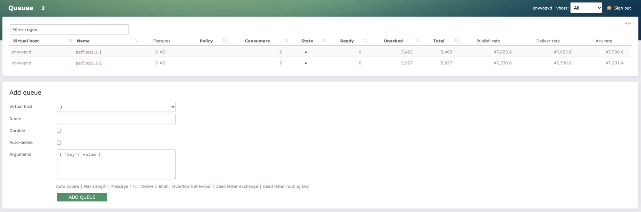Enable the Durable checkbox

coord(59,131)
